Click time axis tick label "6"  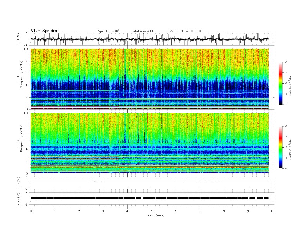(x=176, y=211)
